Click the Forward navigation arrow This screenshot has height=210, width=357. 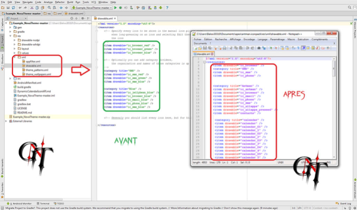point(66,8)
